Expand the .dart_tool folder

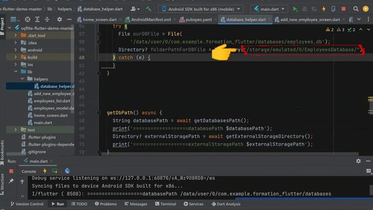(16, 35)
